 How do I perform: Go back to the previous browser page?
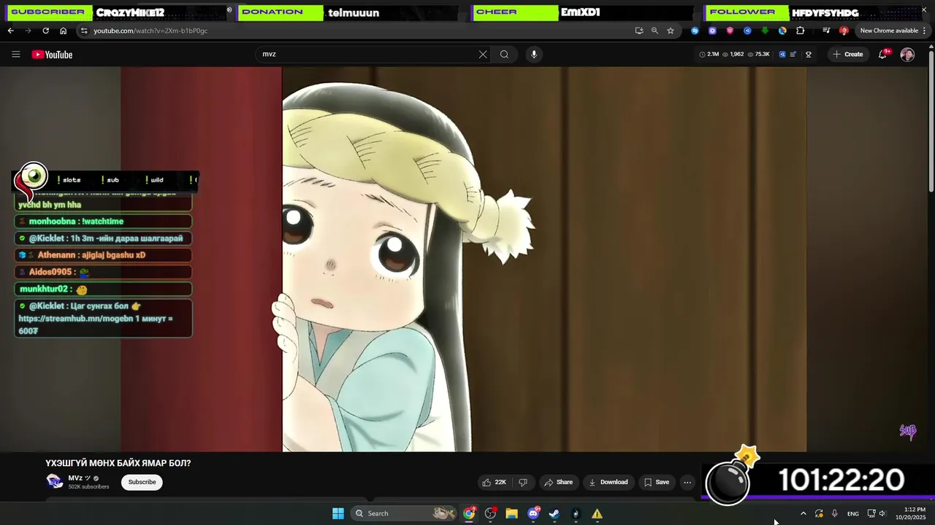tap(10, 31)
